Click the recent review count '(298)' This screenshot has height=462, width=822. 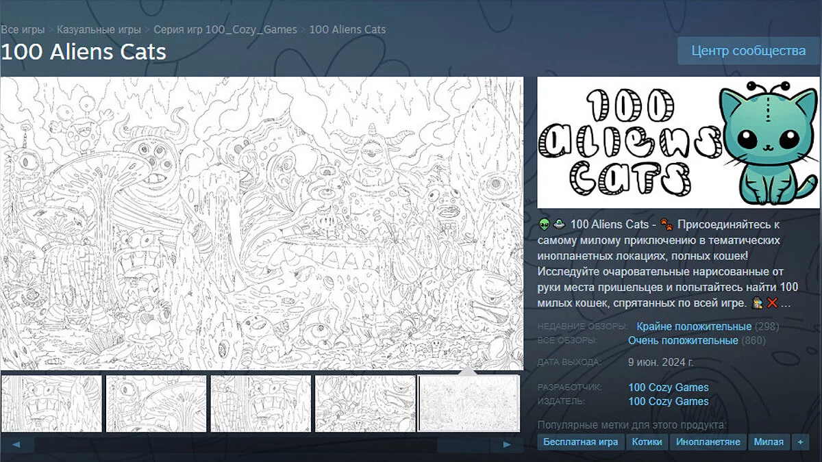[x=767, y=326]
